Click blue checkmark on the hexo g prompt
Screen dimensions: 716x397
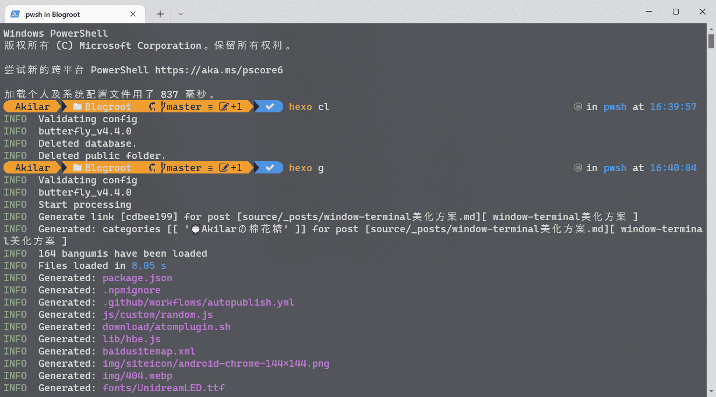tap(270, 168)
